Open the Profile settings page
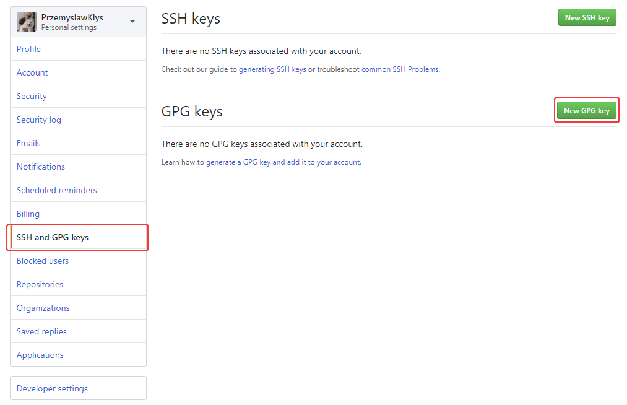The image size is (627, 405). click(28, 48)
